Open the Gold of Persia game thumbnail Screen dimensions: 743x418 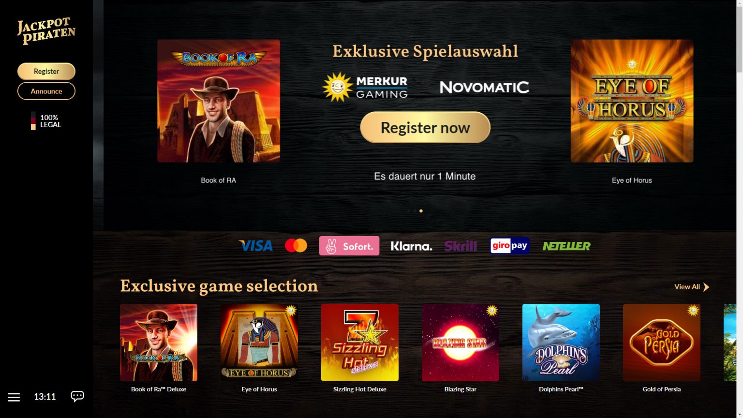click(x=662, y=343)
